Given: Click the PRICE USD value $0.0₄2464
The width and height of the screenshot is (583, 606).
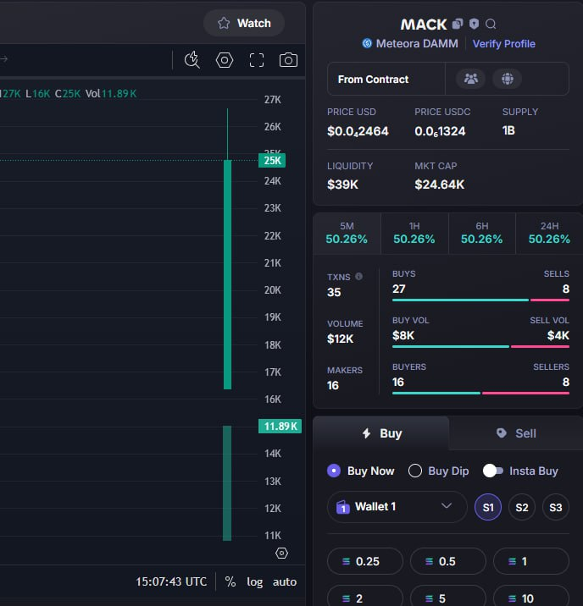Looking at the screenshot, I should tap(358, 131).
